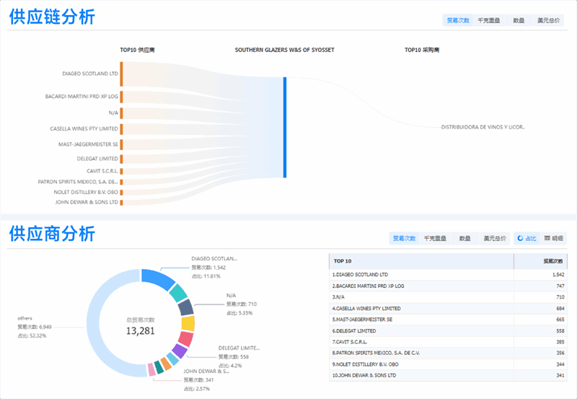Switch to 占比 pie chart view
The height and width of the screenshot is (399, 577).
527,238
